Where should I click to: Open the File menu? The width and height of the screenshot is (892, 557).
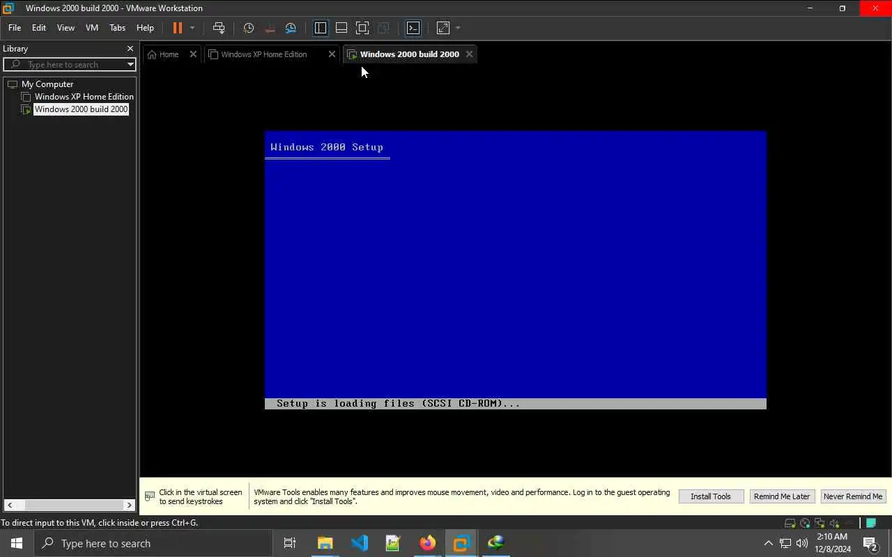click(15, 28)
